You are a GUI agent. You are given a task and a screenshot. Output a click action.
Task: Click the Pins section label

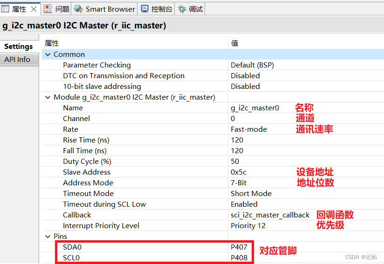(60, 237)
